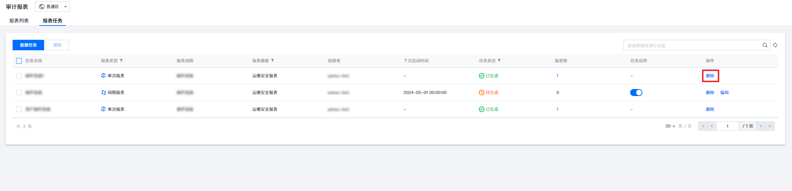
Task: Open the 20 条/页 page size dropdown
Action: (x=670, y=126)
